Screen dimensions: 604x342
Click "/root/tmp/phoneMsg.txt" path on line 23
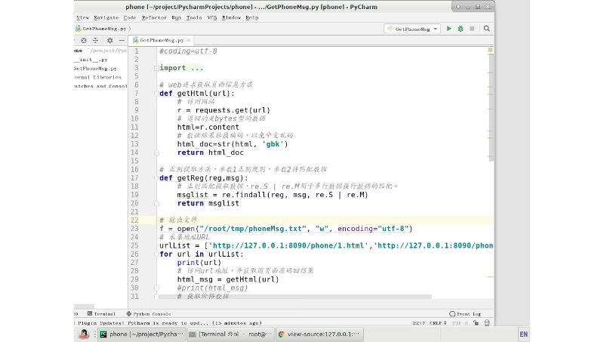pyautogui.click(x=253, y=229)
